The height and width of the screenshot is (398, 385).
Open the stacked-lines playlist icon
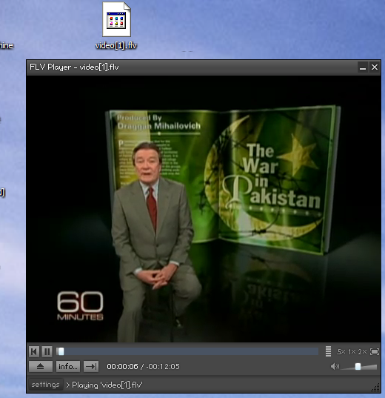click(x=328, y=351)
